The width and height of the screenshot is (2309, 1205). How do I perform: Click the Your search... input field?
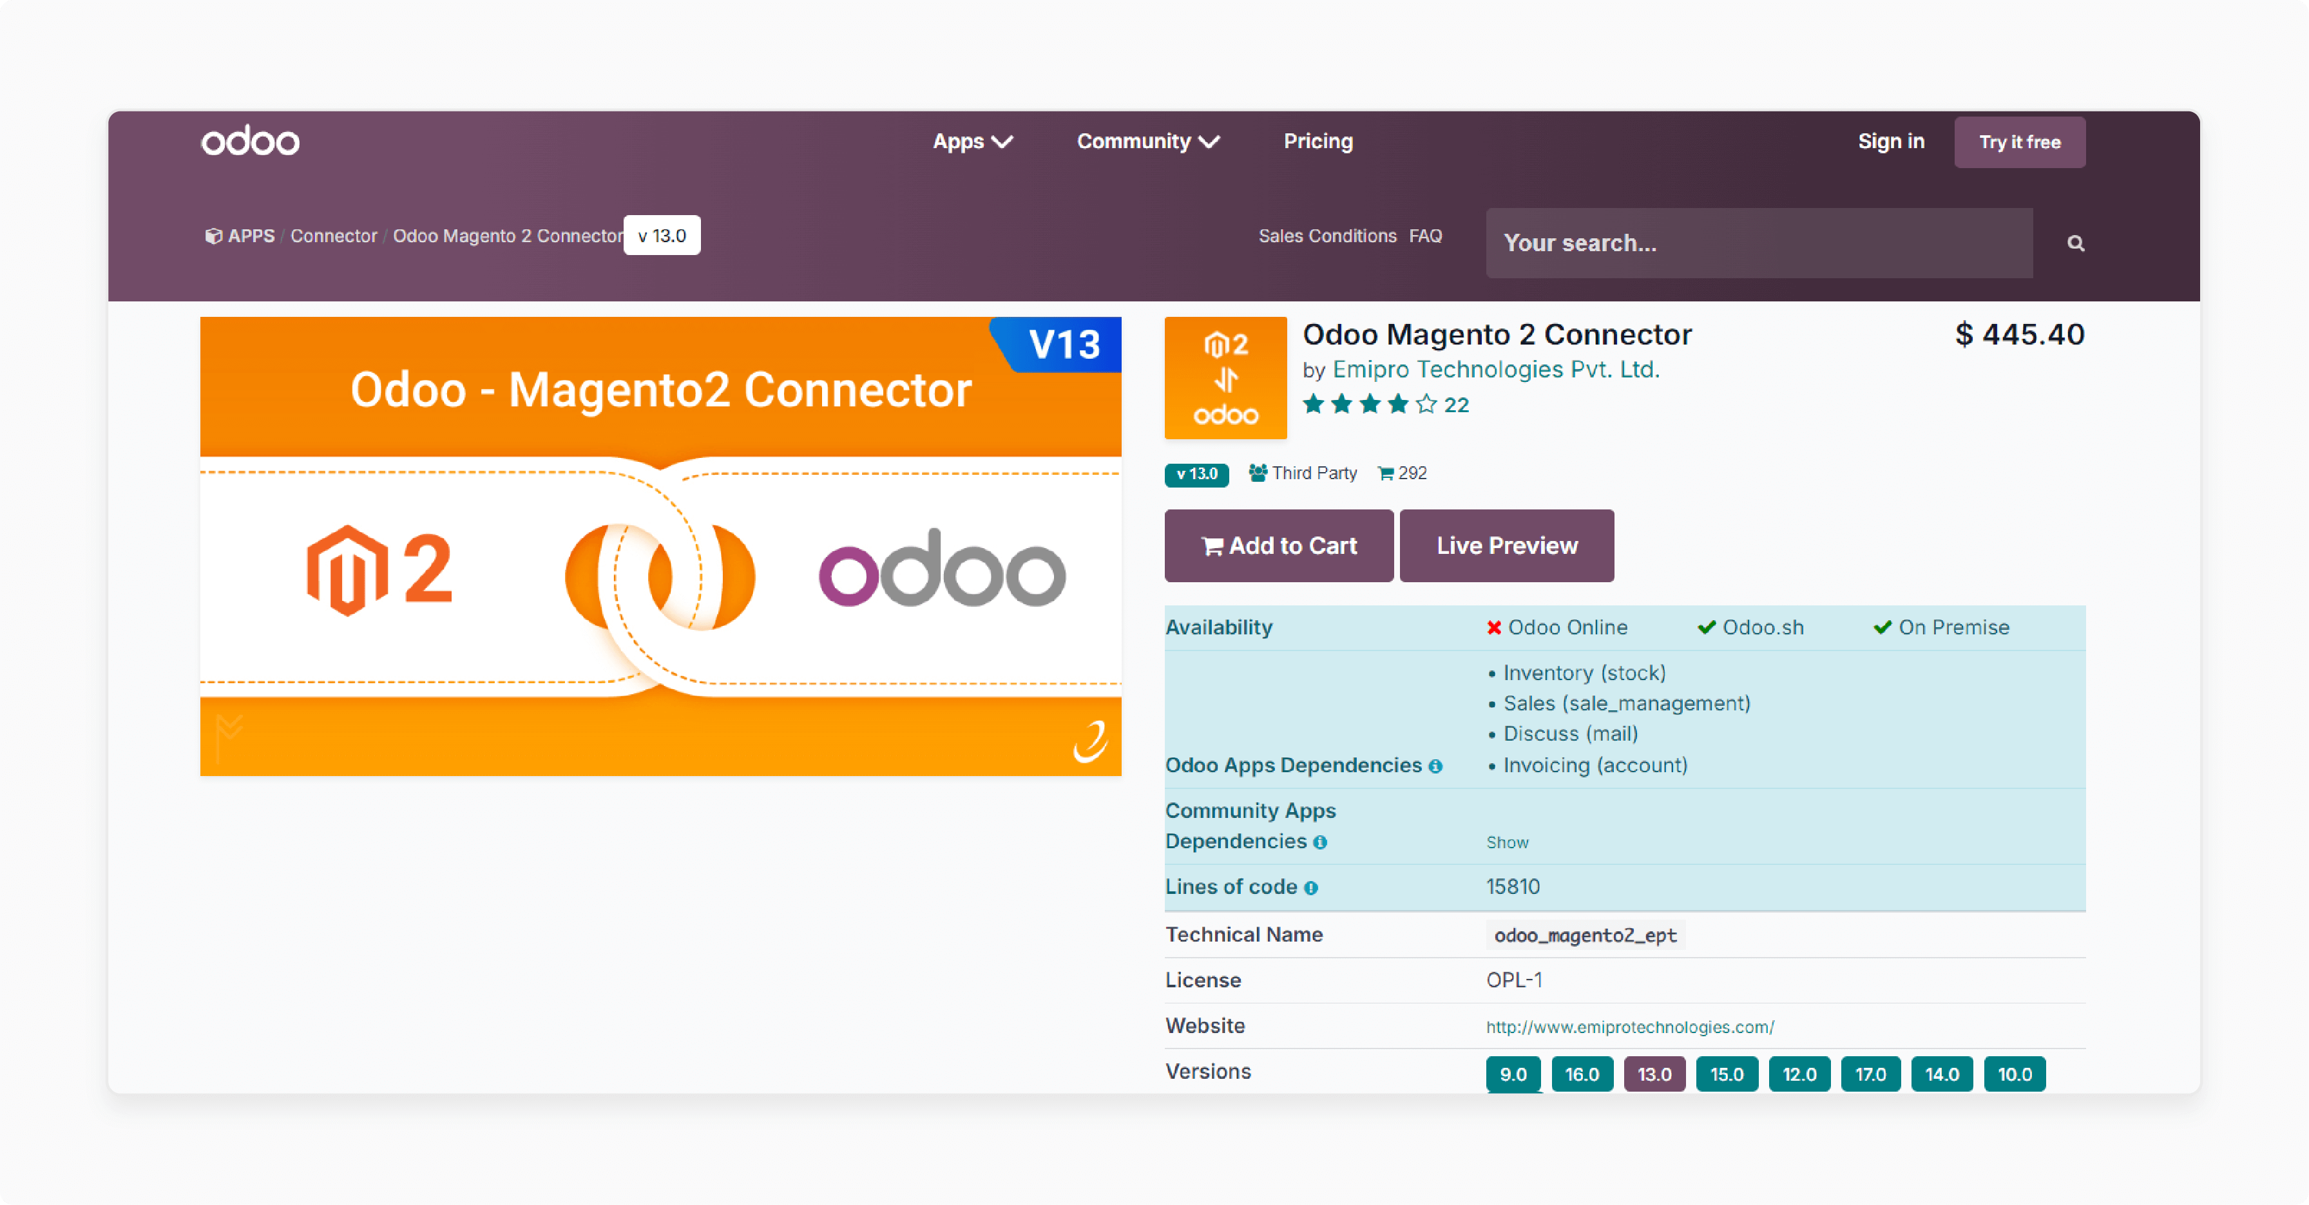[x=1759, y=243]
